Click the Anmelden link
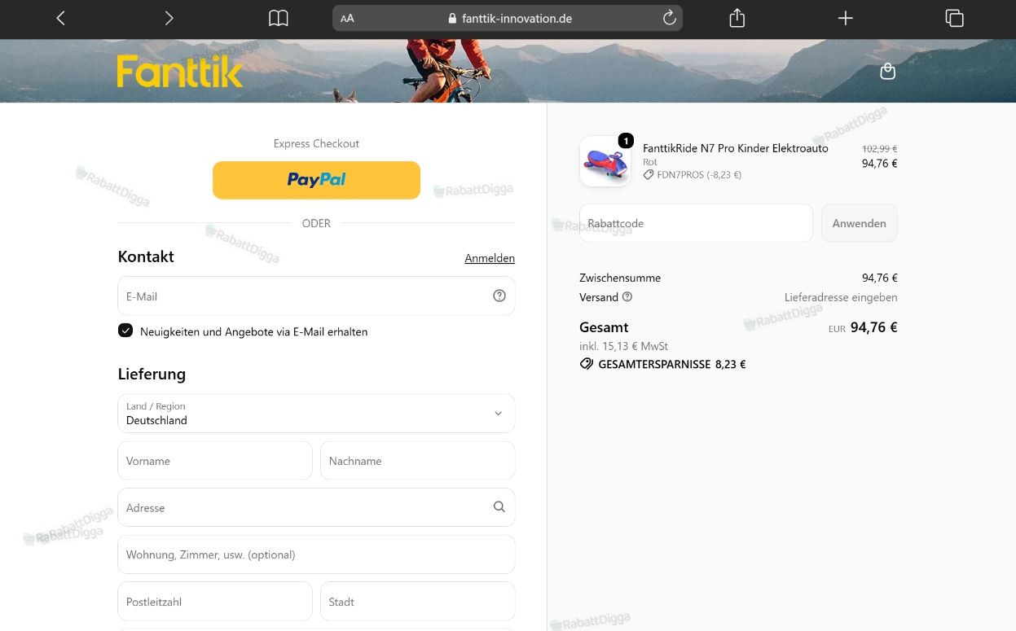Screen dimensions: 1016x631 coord(490,258)
